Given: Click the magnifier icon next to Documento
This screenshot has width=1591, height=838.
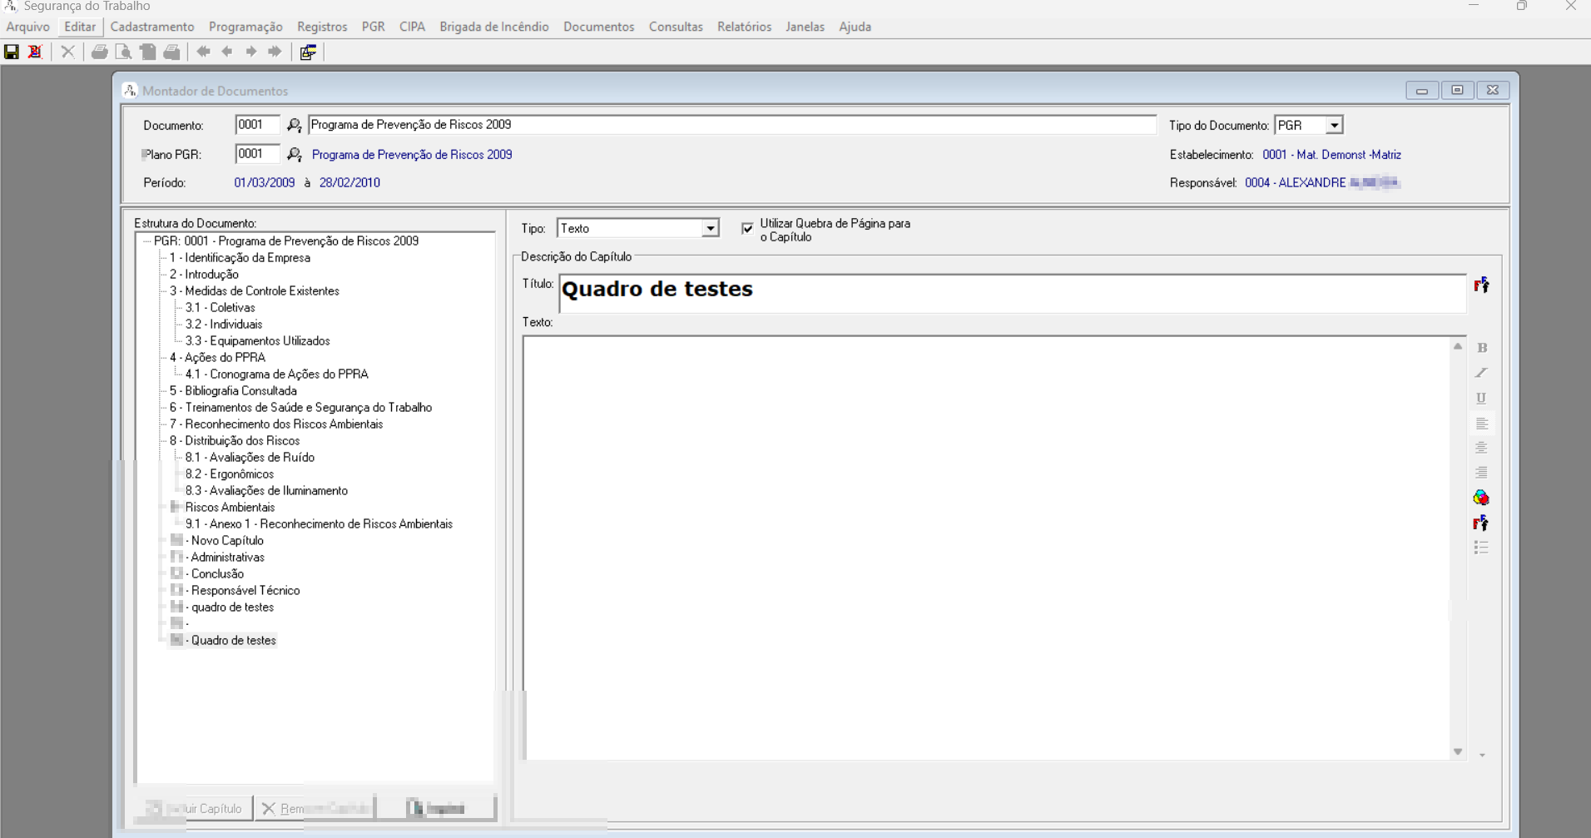Looking at the screenshot, I should coord(294,124).
